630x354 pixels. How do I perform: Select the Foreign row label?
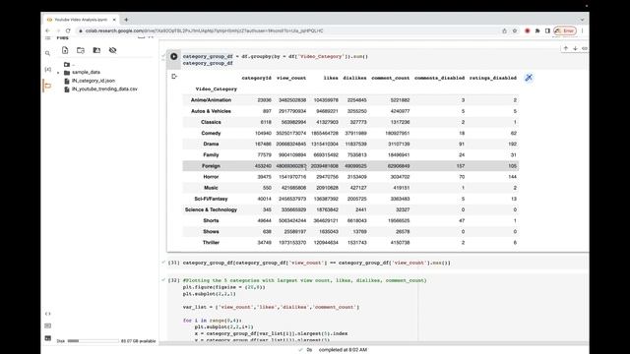point(211,166)
